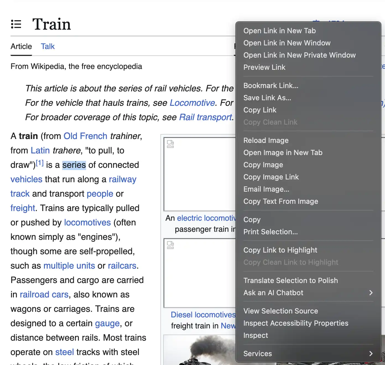Expand the Ask an AI Chatbot submenu
The image size is (385, 365).
(371, 293)
